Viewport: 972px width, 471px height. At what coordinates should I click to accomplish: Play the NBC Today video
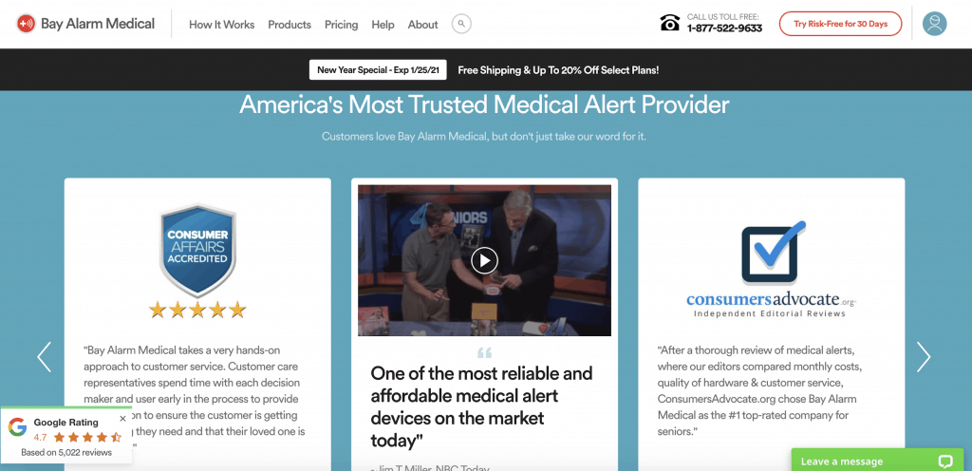coord(484,260)
